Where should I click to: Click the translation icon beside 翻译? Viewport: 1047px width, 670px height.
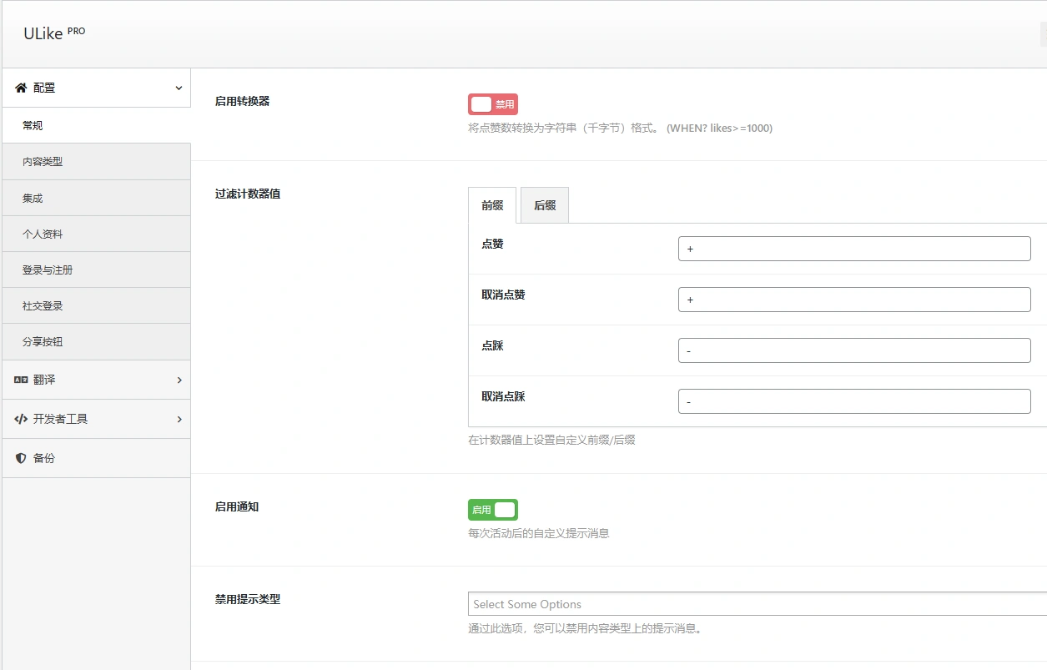tap(21, 380)
